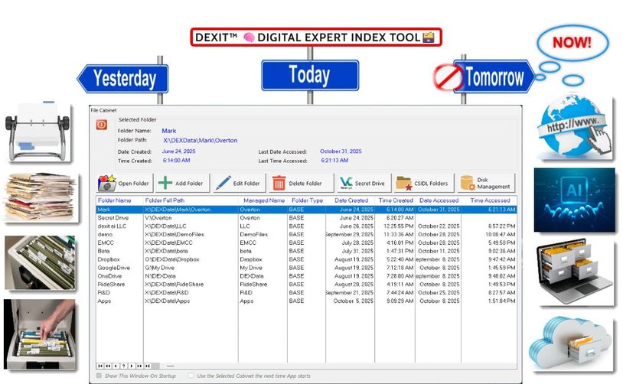
Task: Select the Dropbox folder row
Action: 109,259
